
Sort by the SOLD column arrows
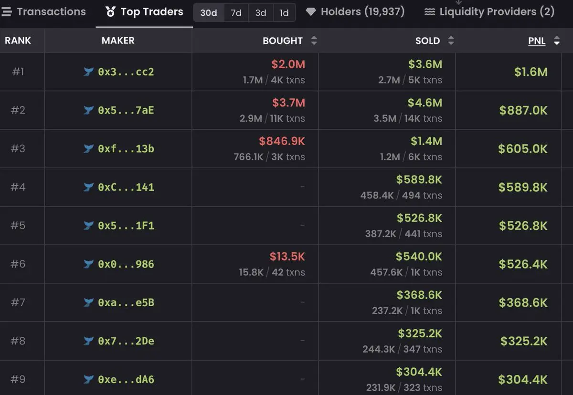(451, 41)
